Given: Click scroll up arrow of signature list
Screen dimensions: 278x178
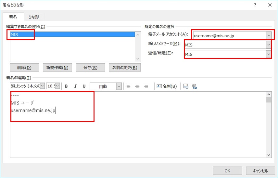Looking at the screenshot, I should click(138, 34).
